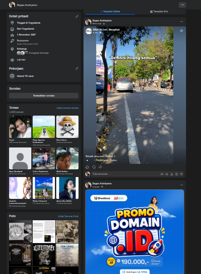
Task: Open the top header more options button
Action: click(x=182, y=5)
